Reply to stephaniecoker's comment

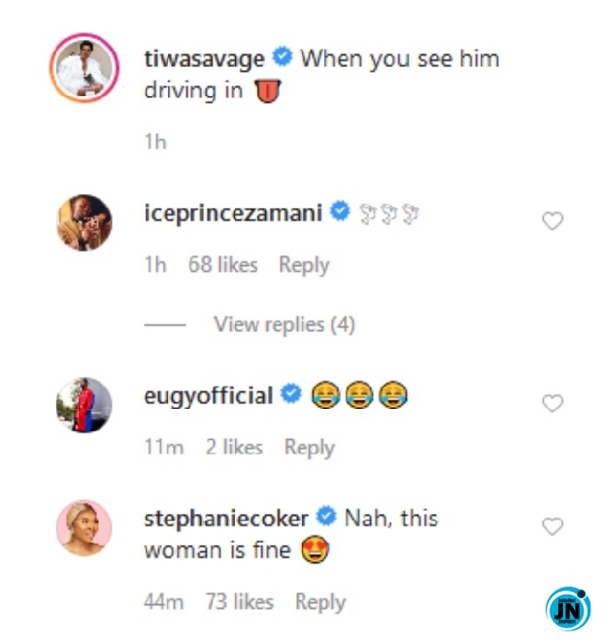coord(320,602)
